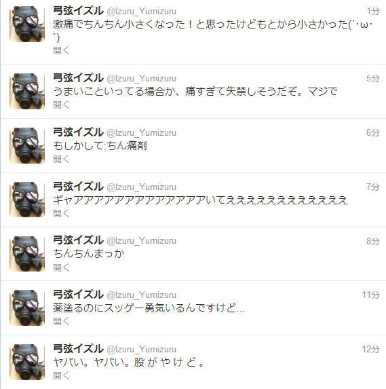386x389 pixels.
Task: Open the 11分 timestamp link
Action: pos(371,295)
